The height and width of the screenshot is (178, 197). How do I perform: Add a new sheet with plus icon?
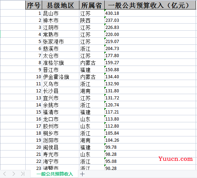83,174
